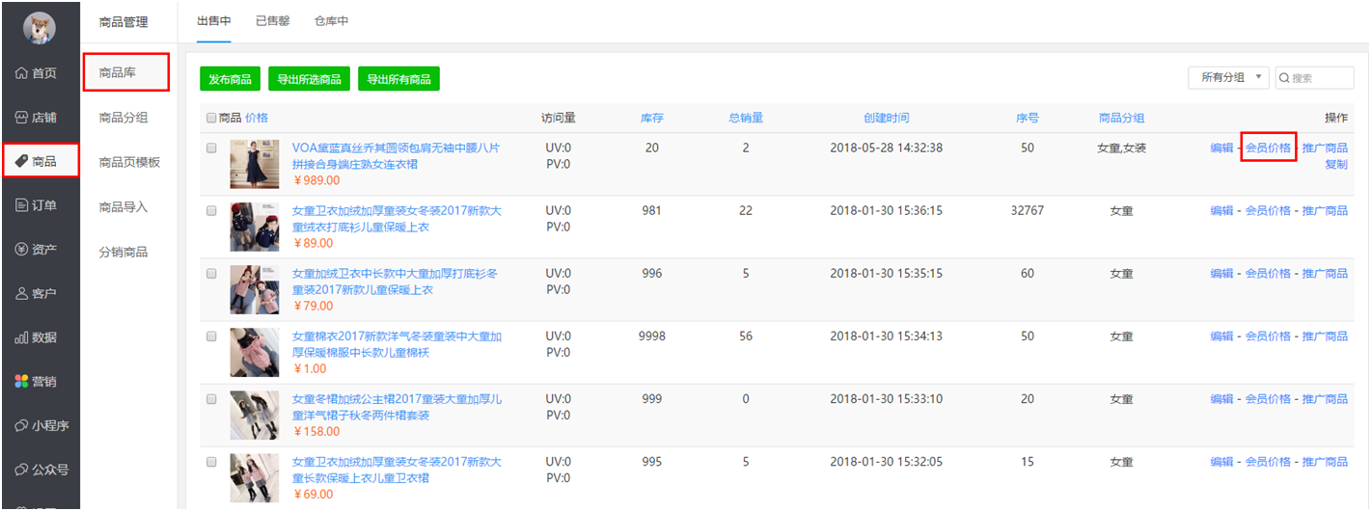
Task: Tick the checkbox for the ¥1.00 product
Action: [x=211, y=336]
